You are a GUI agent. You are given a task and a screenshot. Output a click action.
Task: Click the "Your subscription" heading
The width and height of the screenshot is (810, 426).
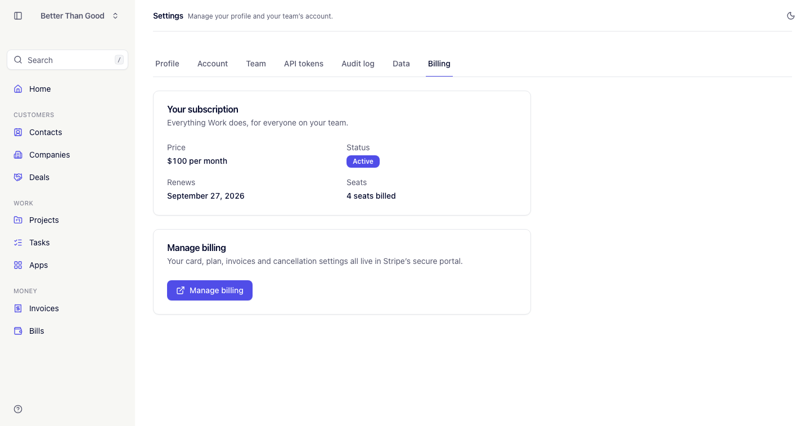point(202,109)
